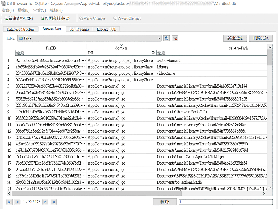The width and height of the screenshot is (278, 209).
Task: Click the refresh table data icon
Action: tap(166, 38)
